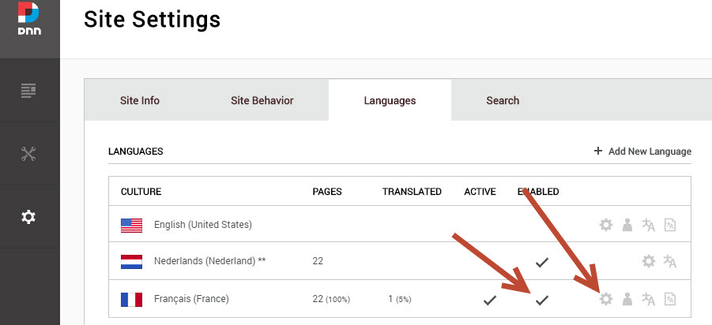The image size is (712, 325).
Task: Open settings gear for Français (France)
Action: [606, 299]
